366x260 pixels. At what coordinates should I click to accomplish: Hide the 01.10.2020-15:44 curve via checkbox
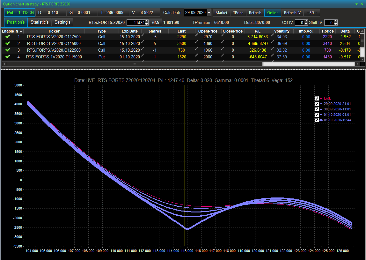(317, 120)
